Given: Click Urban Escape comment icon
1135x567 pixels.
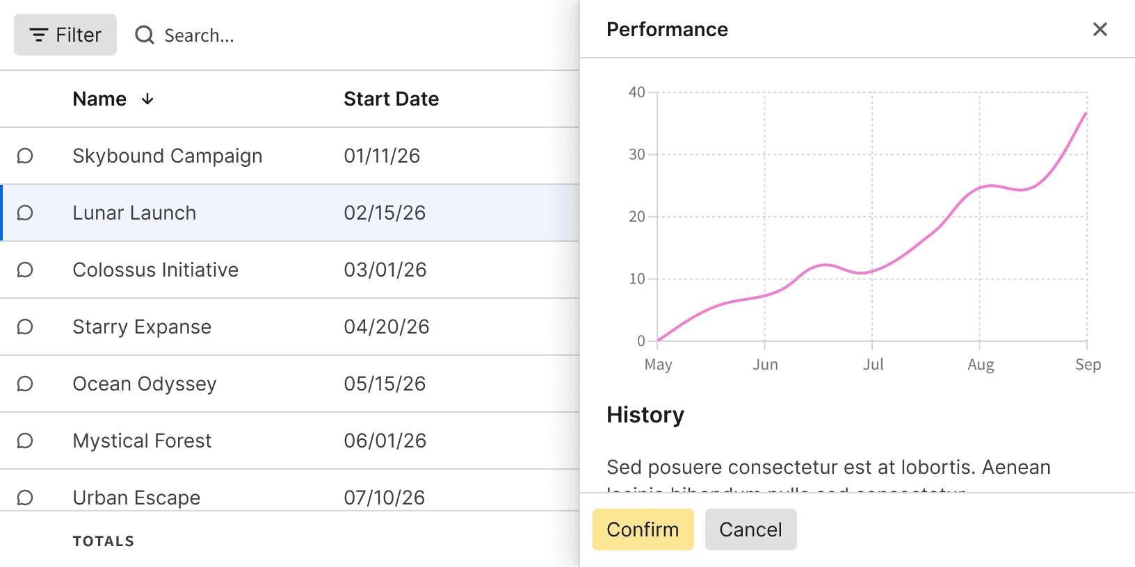Looking at the screenshot, I should tap(25, 498).
